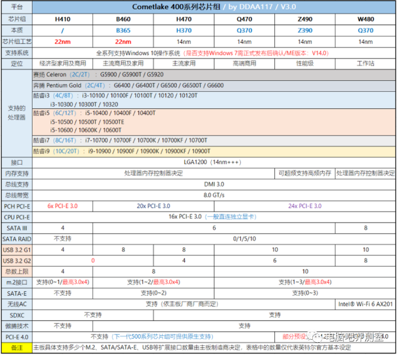Click the 酷睿i9 (10C/20T) processor row

pyautogui.click(x=214, y=152)
